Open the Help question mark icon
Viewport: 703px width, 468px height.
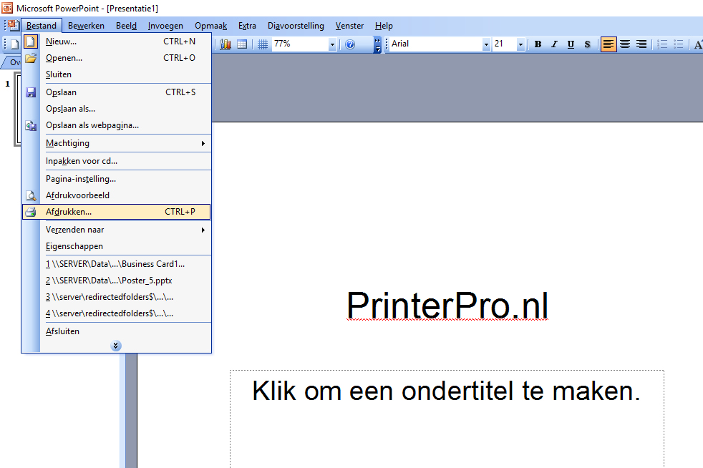click(x=350, y=44)
